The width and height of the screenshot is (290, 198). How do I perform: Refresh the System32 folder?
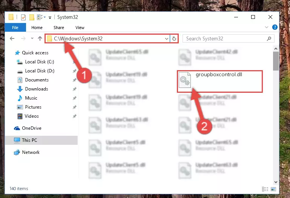[x=174, y=39]
